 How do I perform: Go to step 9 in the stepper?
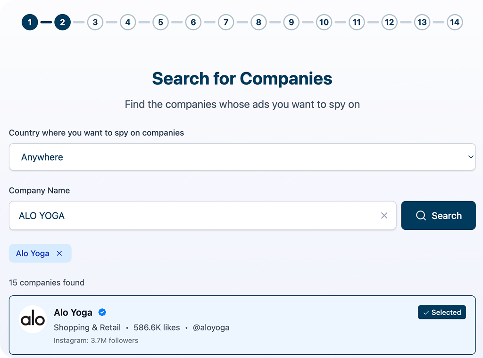[291, 22]
